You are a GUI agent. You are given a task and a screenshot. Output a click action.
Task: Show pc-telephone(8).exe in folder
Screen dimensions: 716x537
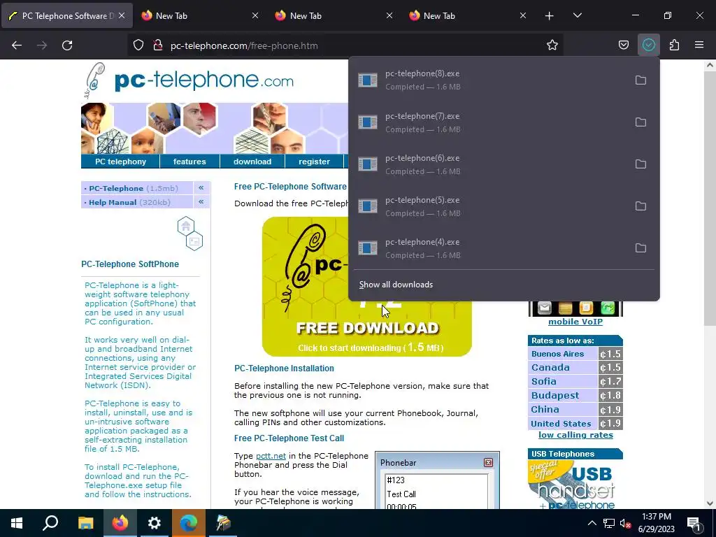[x=640, y=80]
